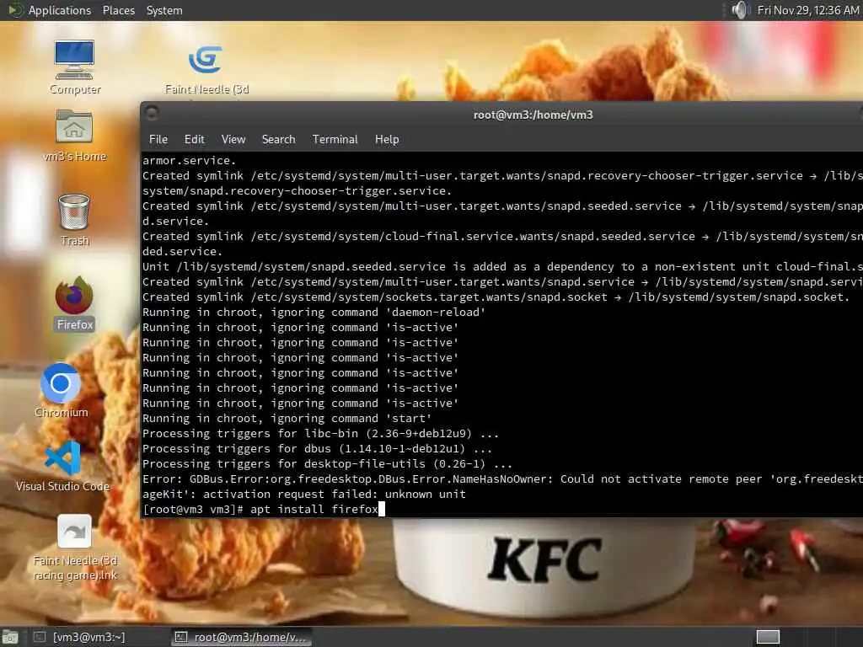
Task: Open the Trash icon on desktop
Action: tap(74, 219)
